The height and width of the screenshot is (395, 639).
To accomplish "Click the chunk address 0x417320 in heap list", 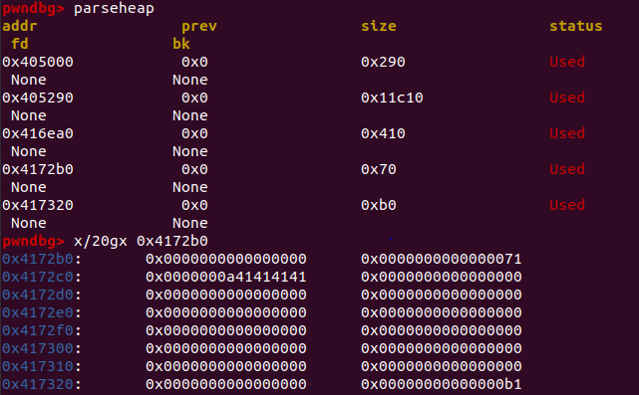I will point(38,205).
